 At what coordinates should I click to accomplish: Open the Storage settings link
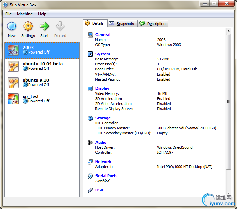[103, 118]
